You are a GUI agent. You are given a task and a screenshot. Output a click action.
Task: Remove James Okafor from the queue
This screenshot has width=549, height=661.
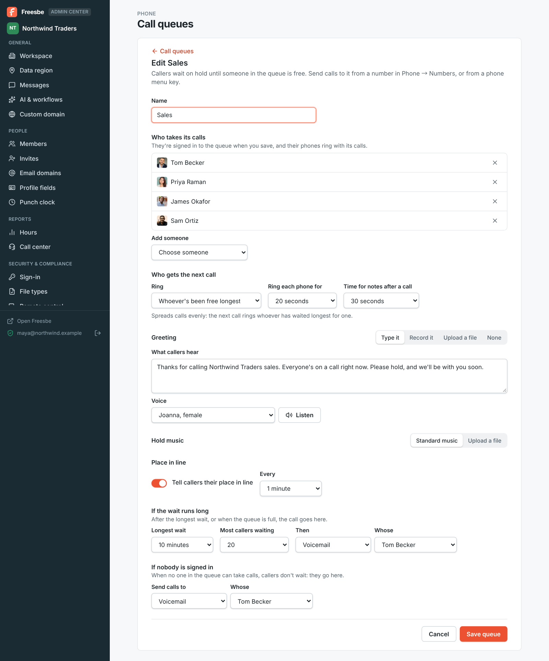tap(495, 202)
